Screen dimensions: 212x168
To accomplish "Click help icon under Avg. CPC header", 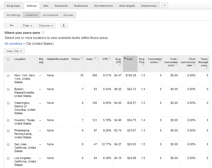I will tap(120, 65).
